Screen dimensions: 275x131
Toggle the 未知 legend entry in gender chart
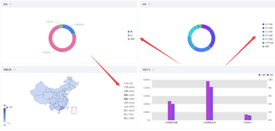[131, 39]
